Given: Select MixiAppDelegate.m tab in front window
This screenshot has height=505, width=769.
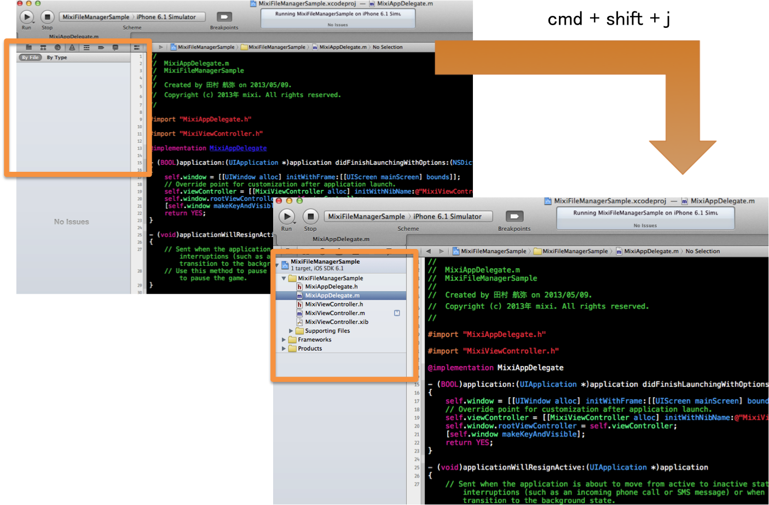Looking at the screenshot, I should 341,239.
